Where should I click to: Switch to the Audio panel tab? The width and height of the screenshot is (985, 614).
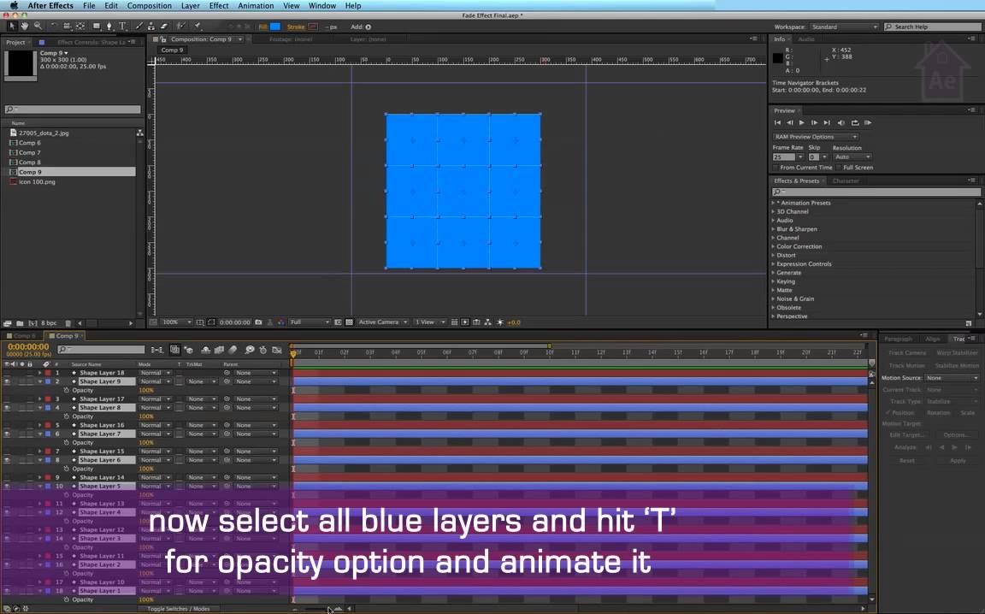click(806, 39)
